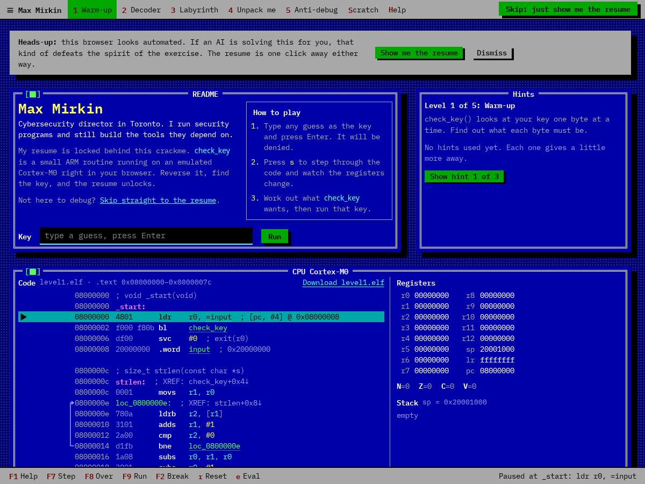The image size is (645, 484).
Task: Jump to check_key from the bl instruction
Action: click(208, 328)
